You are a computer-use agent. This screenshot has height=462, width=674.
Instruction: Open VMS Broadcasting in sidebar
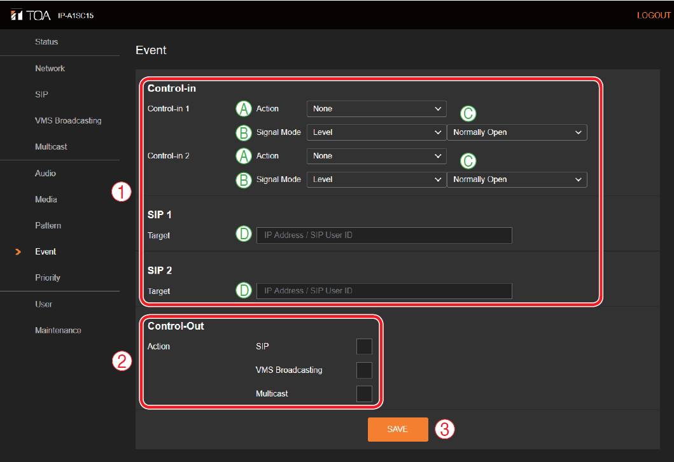[68, 121]
